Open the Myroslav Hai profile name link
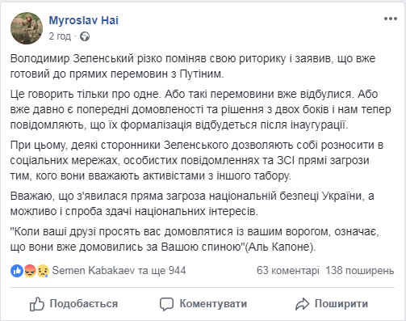The height and width of the screenshot is (321, 406). pos(83,20)
